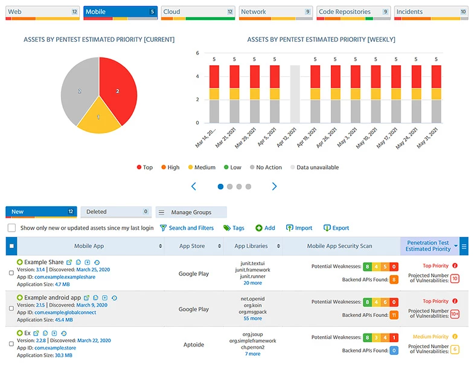Click Top Priority info icon for Example Share
This screenshot has width=474, height=367.
(455, 265)
